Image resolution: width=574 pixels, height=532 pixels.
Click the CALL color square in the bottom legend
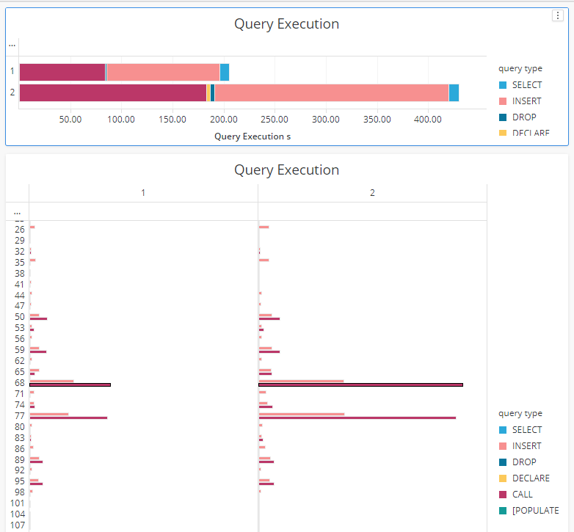point(503,495)
